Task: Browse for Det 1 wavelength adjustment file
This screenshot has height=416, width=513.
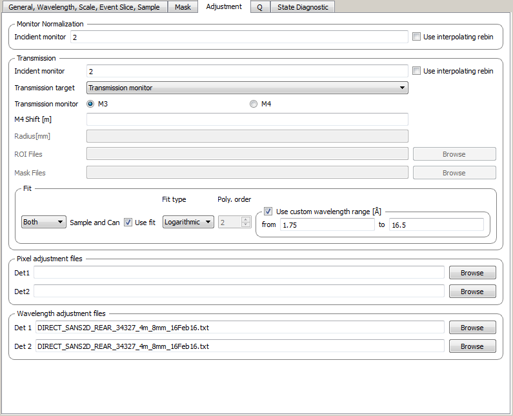Action: pyautogui.click(x=472, y=328)
